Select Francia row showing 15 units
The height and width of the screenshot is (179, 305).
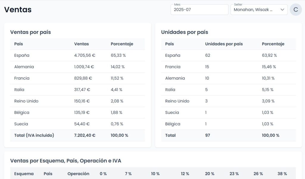coord(228,67)
